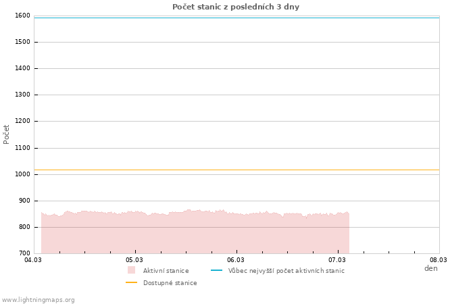Click the orange Dostupné stanice legend marker
Viewport: 473px width, 304px height.
coord(131,282)
